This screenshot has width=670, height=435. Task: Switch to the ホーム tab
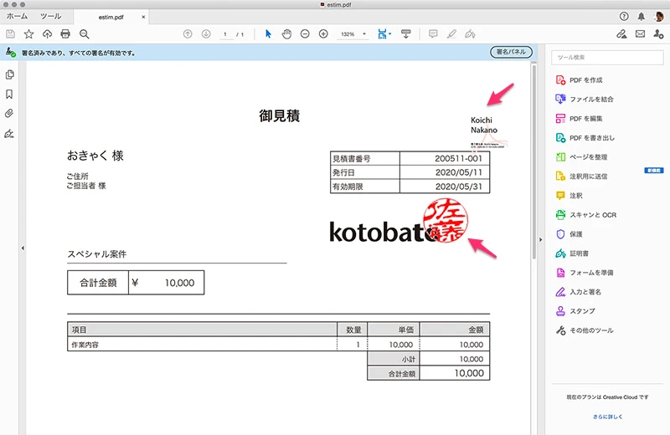17,16
